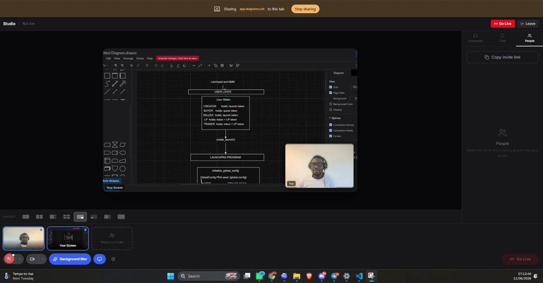Open the studio settings gear icon

(114, 259)
